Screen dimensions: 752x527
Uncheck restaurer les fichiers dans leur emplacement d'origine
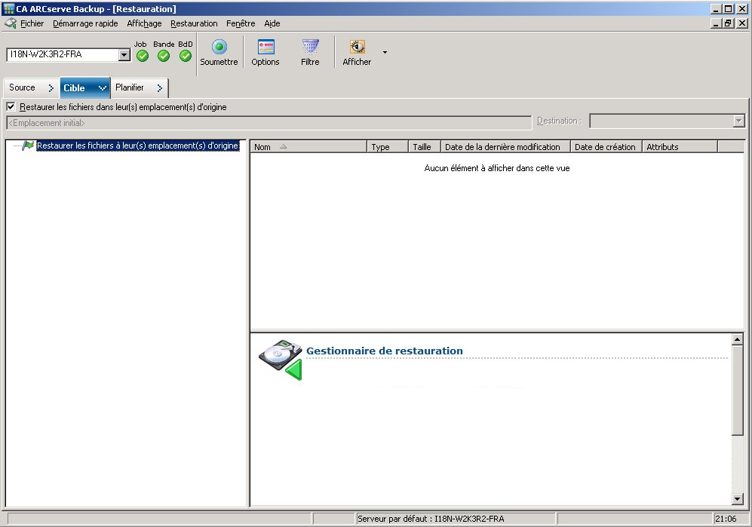(11, 106)
